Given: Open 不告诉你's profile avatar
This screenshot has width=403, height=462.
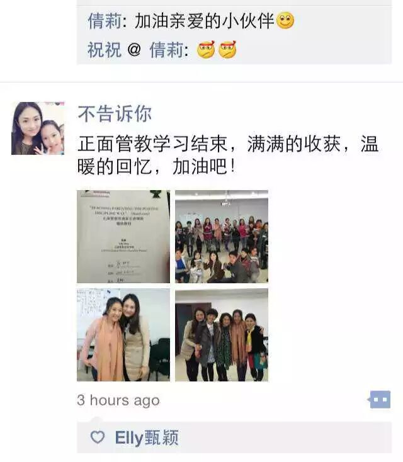Looking at the screenshot, I should coord(38,128).
